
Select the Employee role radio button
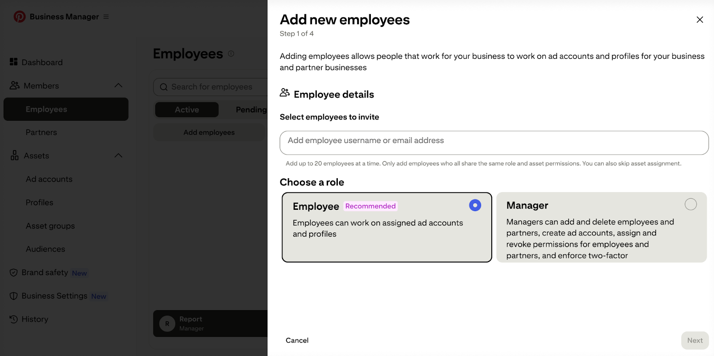tap(475, 205)
